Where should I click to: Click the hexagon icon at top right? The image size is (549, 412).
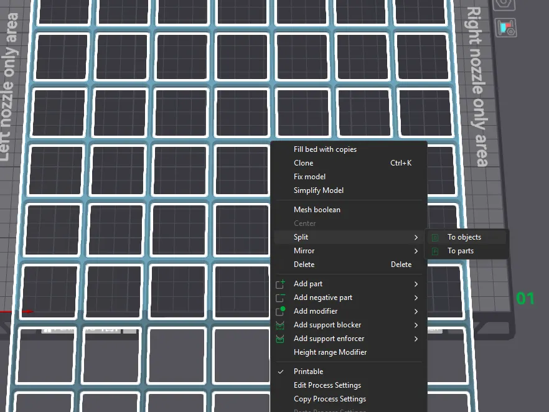[x=504, y=4]
